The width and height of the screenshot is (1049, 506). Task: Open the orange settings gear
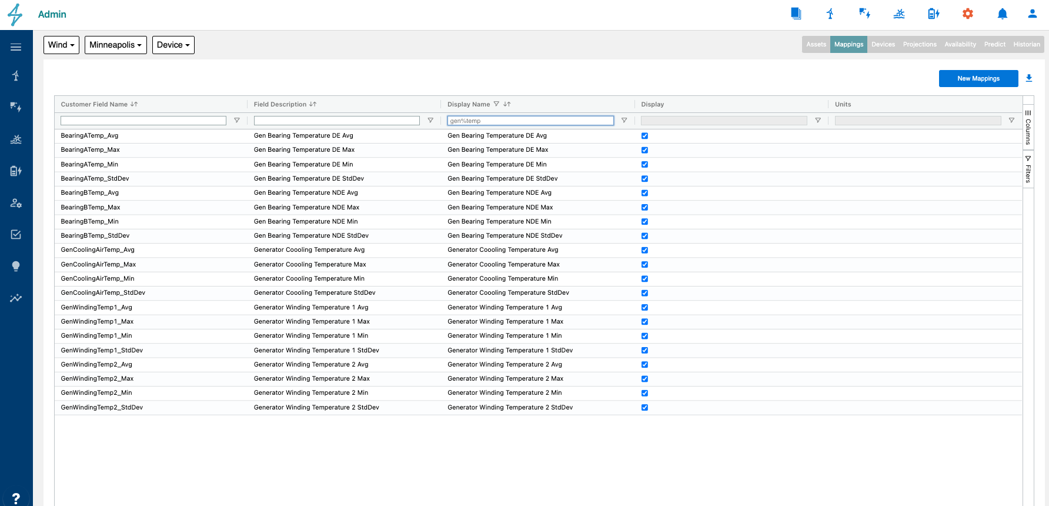(968, 14)
